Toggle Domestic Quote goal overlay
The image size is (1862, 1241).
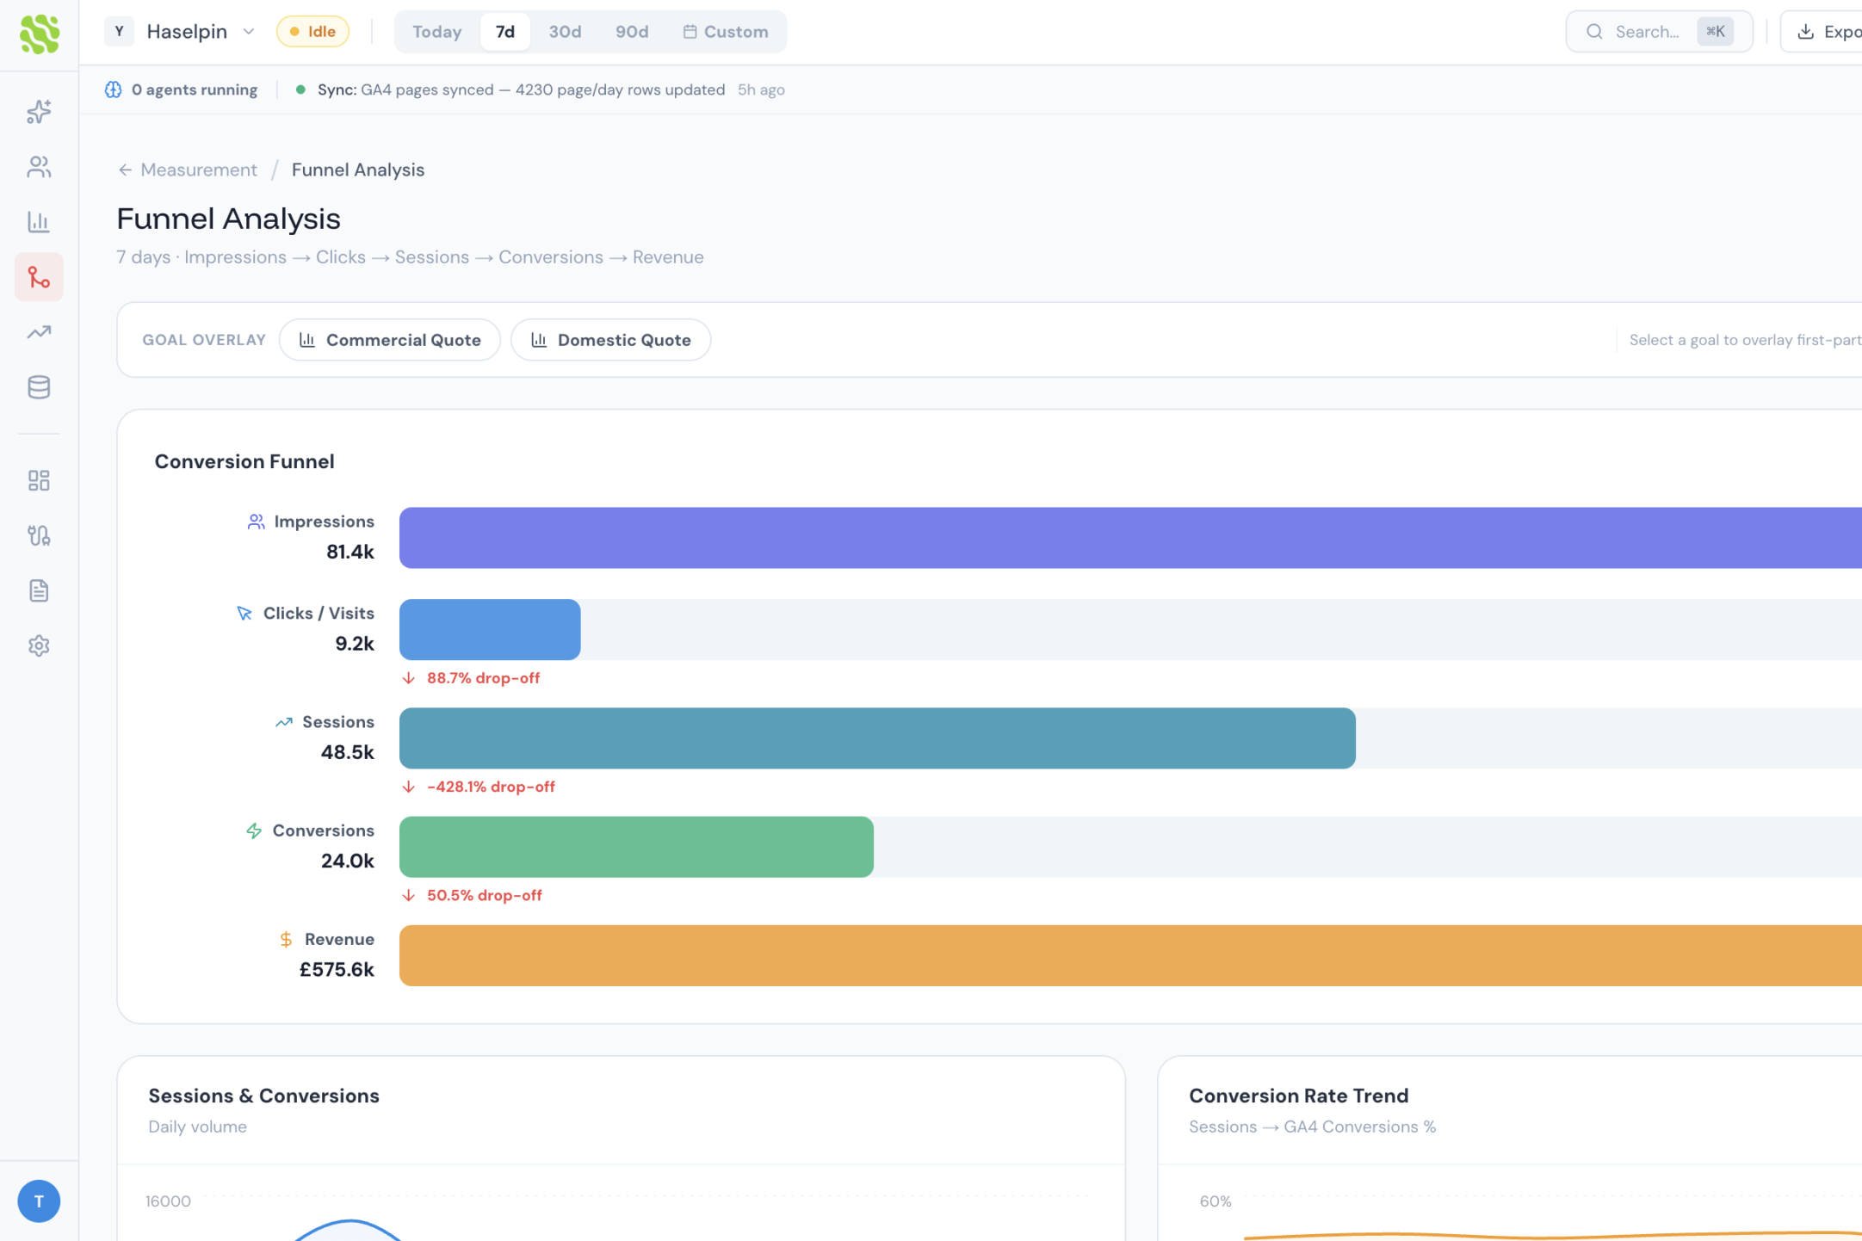pos(610,340)
